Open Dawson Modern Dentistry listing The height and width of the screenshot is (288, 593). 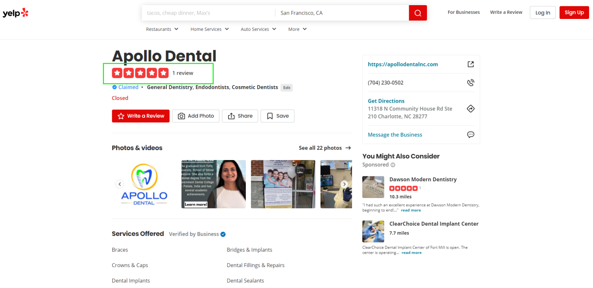point(423,179)
